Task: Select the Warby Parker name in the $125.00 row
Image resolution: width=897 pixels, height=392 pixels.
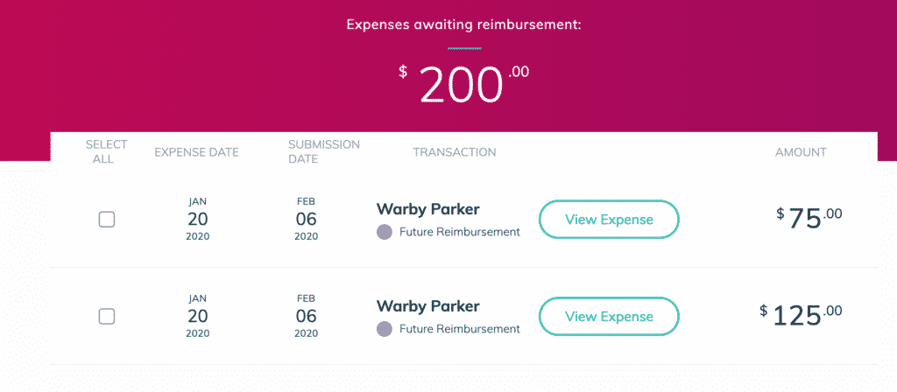Action: (427, 306)
